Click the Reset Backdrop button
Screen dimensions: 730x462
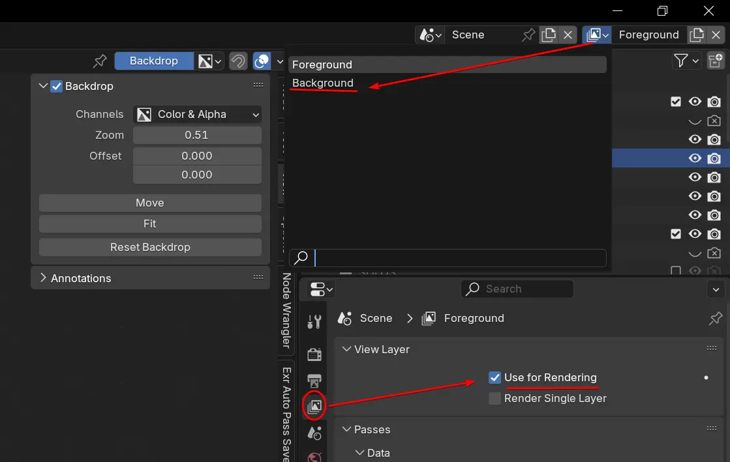pos(150,247)
